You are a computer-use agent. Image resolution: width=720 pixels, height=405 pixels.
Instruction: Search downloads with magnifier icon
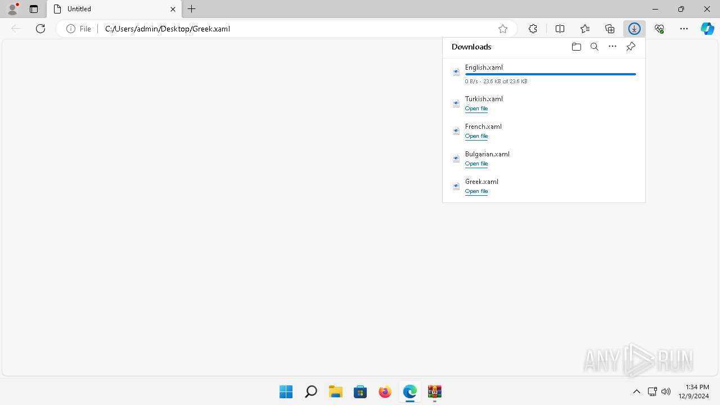coord(595,47)
